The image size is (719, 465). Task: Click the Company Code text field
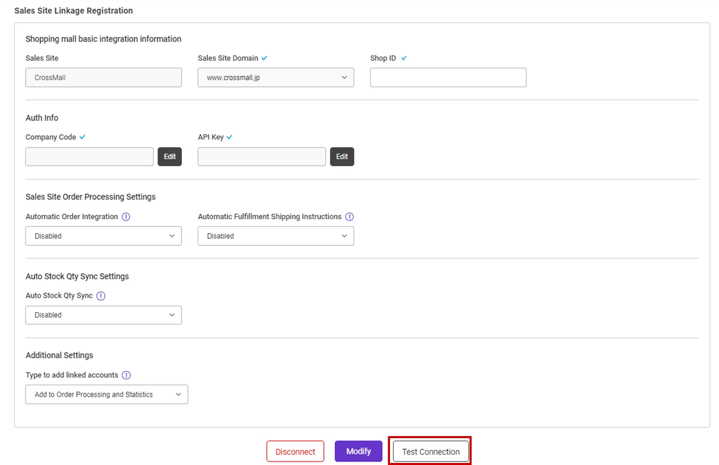pyautogui.click(x=89, y=157)
